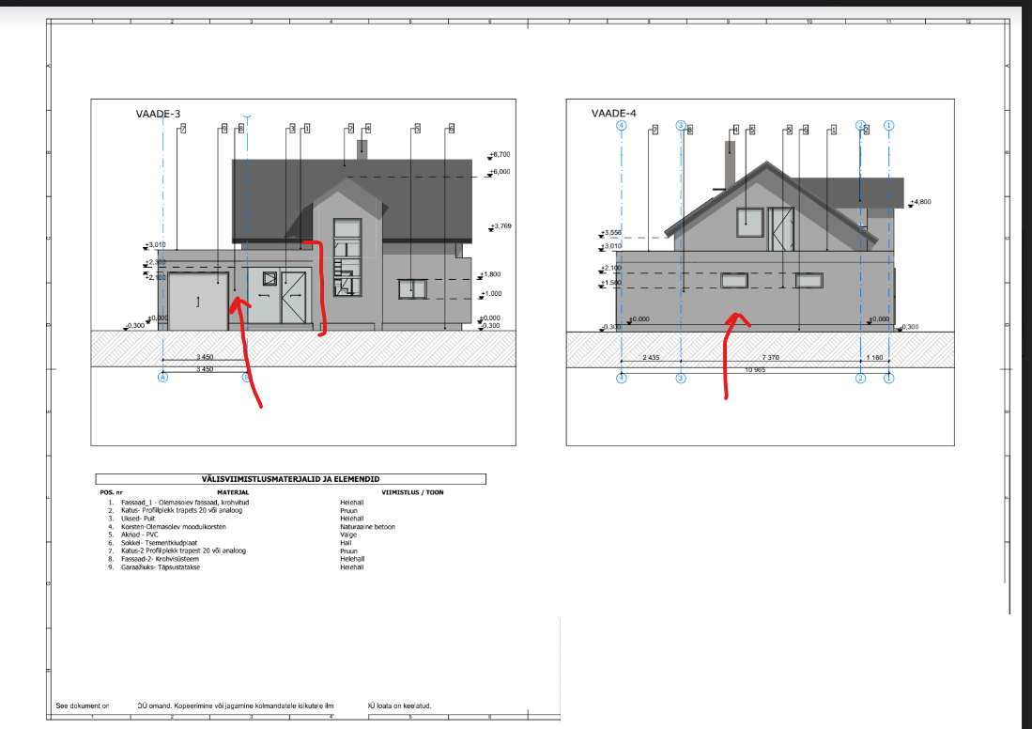This screenshot has width=1032, height=729.
Task: Click the +4,800 elevation marker in VAADE-4
Action: coord(919,201)
